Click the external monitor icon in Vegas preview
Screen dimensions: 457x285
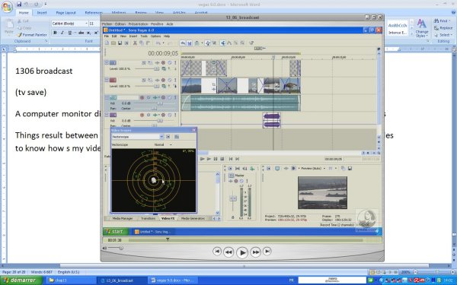pyautogui.click(x=277, y=169)
